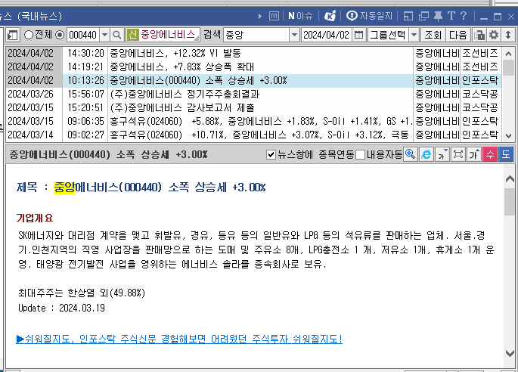This screenshot has height=372, width=518.
Task: Select news row 09:06:35 흥구석유 +5.88%
Action: [x=253, y=121]
